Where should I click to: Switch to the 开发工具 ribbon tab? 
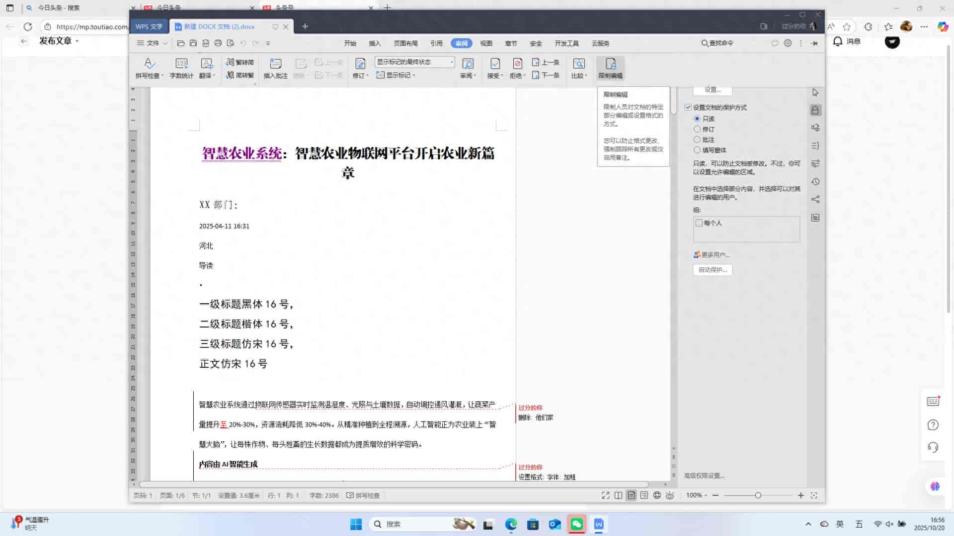pos(566,43)
